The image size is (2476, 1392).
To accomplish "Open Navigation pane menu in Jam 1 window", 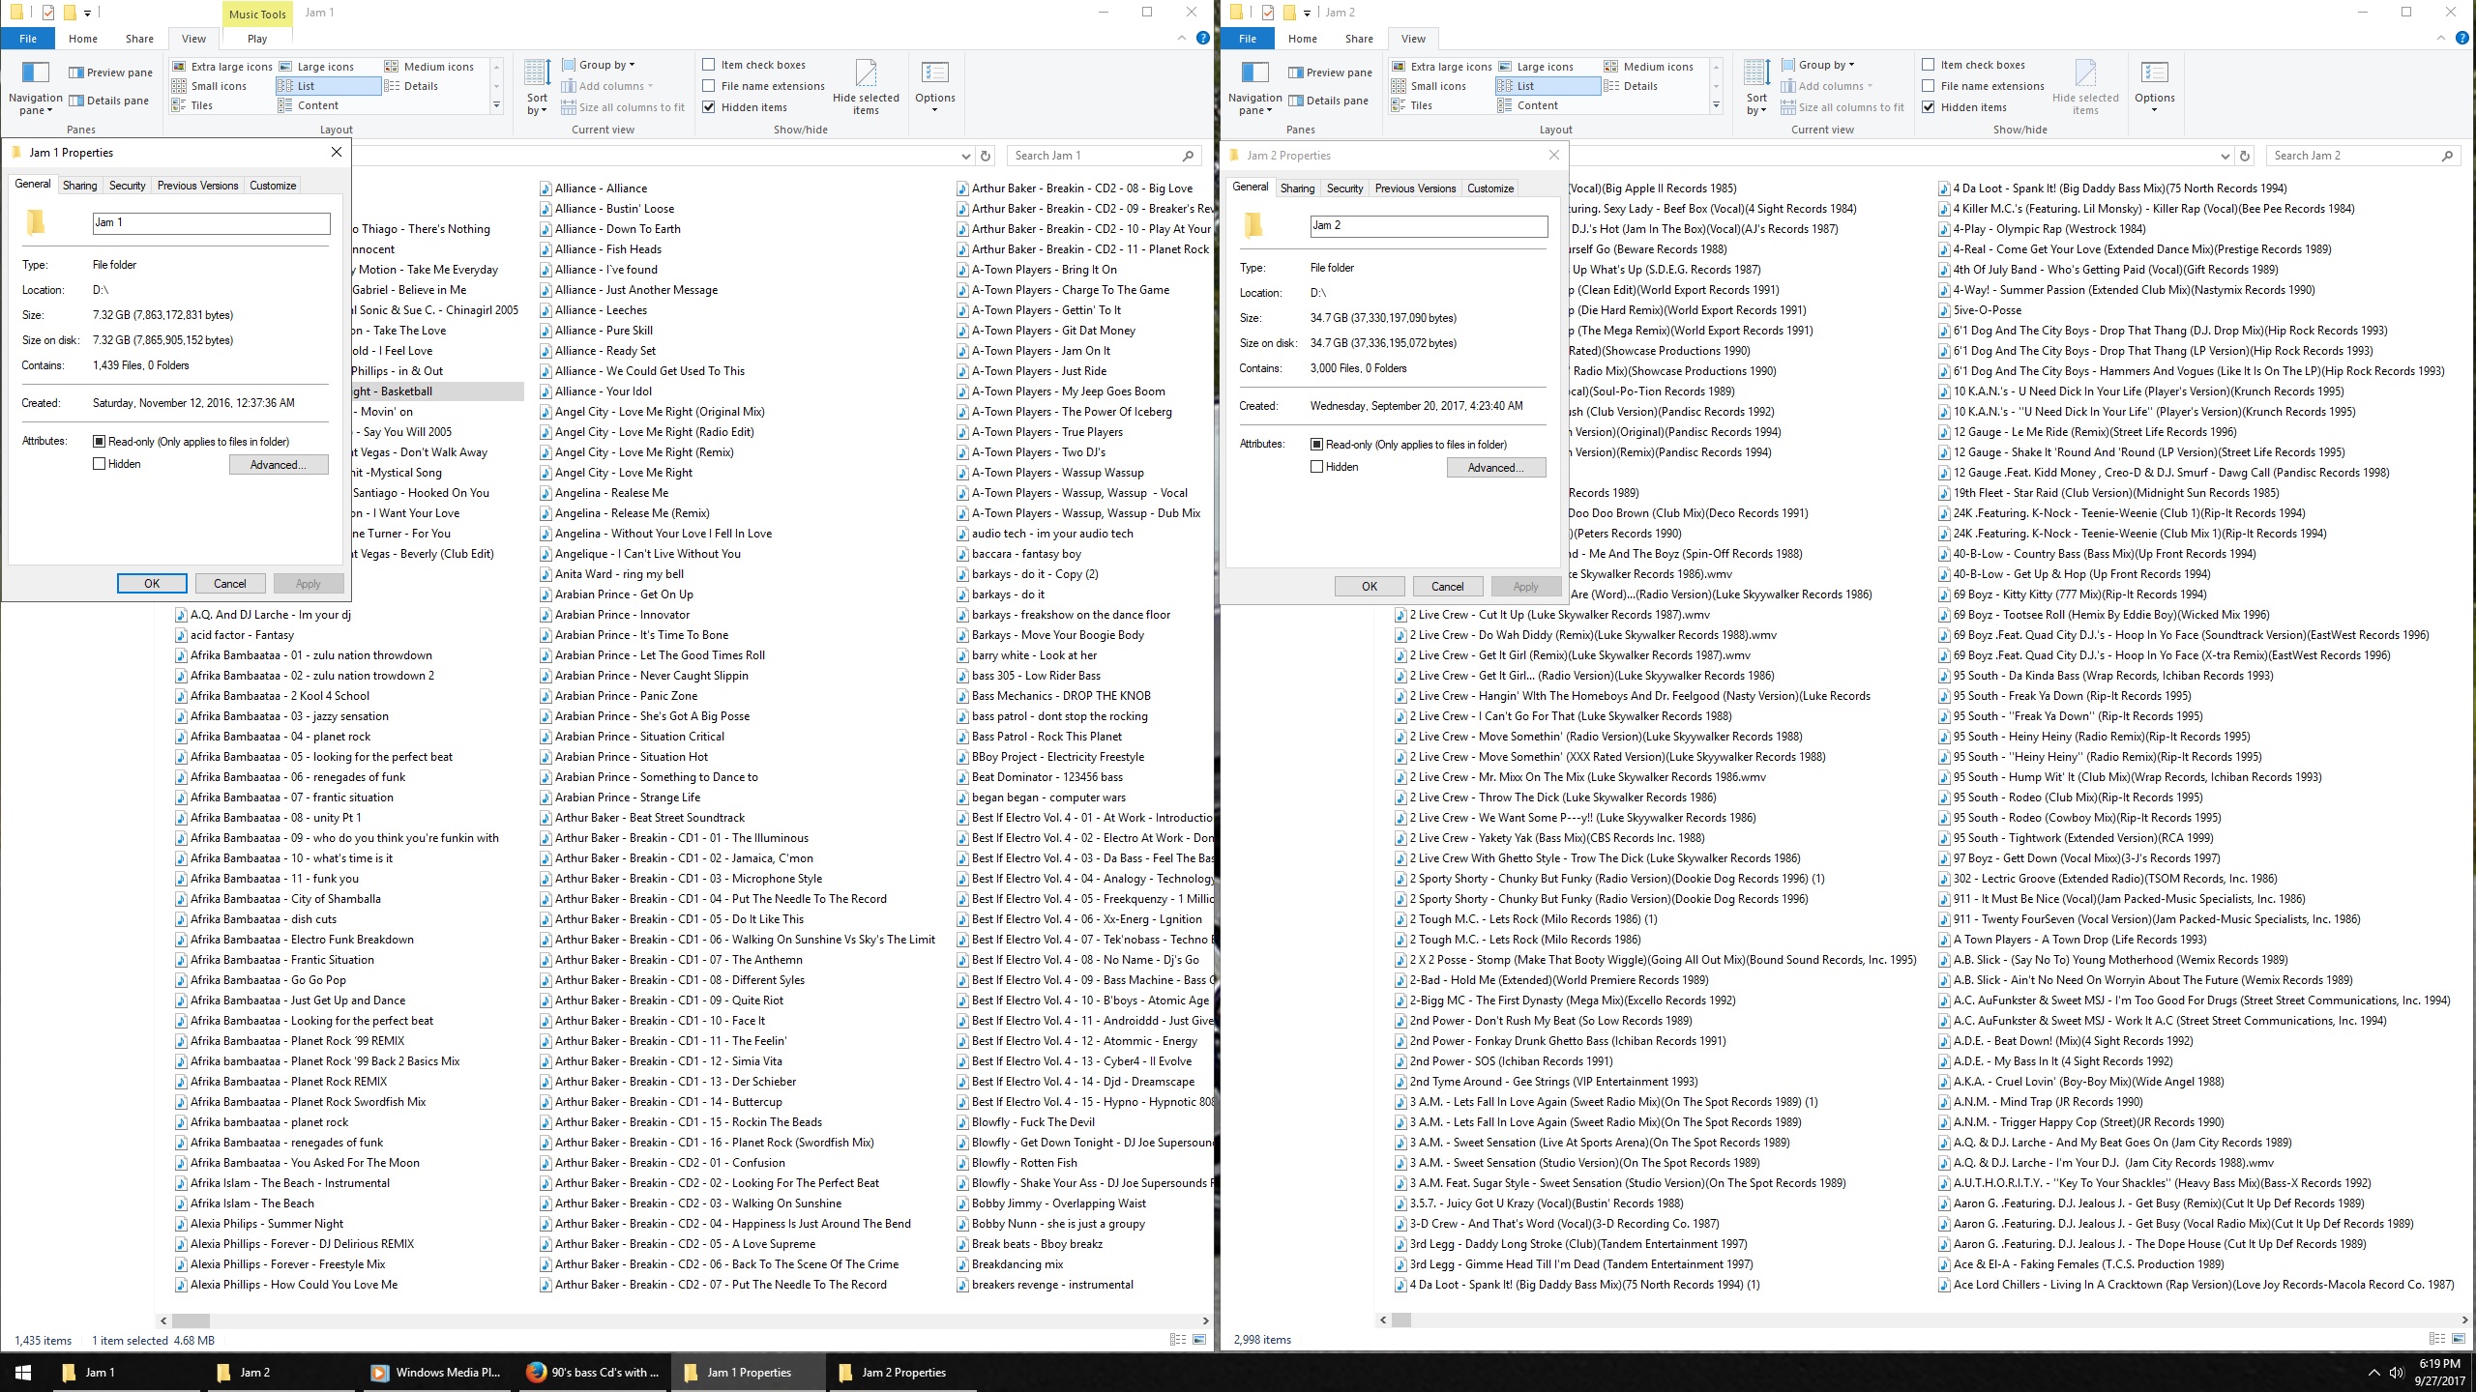I will (35, 88).
